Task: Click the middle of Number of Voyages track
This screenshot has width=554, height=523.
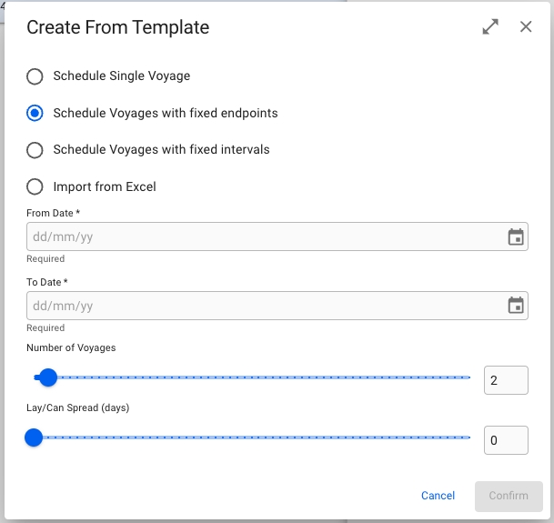Action: [253, 377]
